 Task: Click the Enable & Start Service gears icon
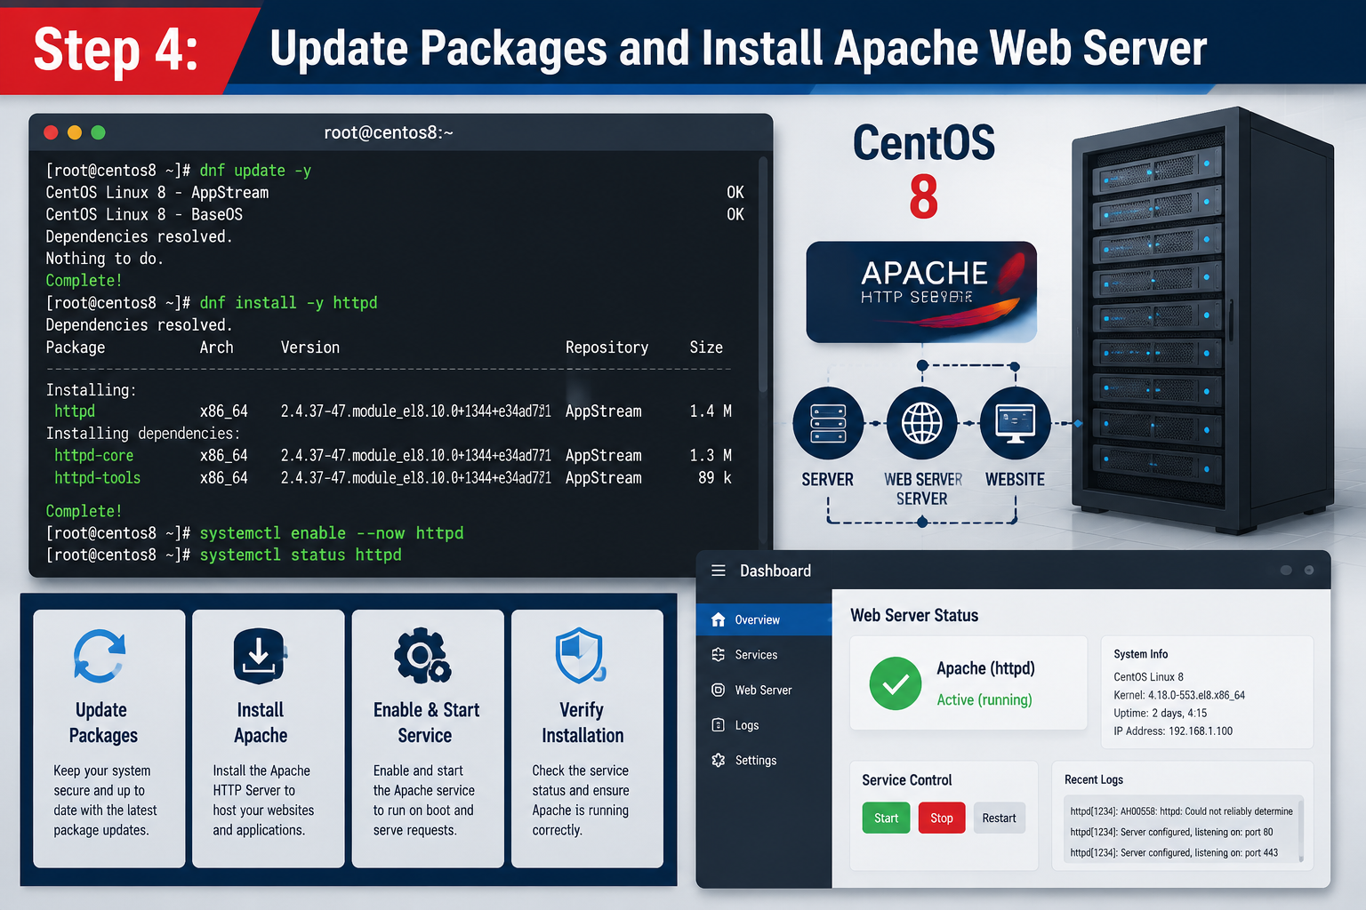click(x=423, y=656)
